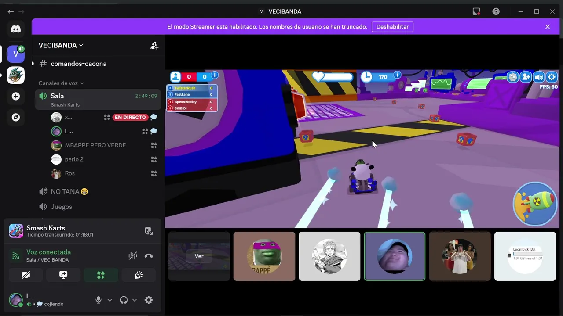Viewport: 563px width, 316px height.
Task: Click the 1x badge icon in game
Action: (x=512, y=77)
